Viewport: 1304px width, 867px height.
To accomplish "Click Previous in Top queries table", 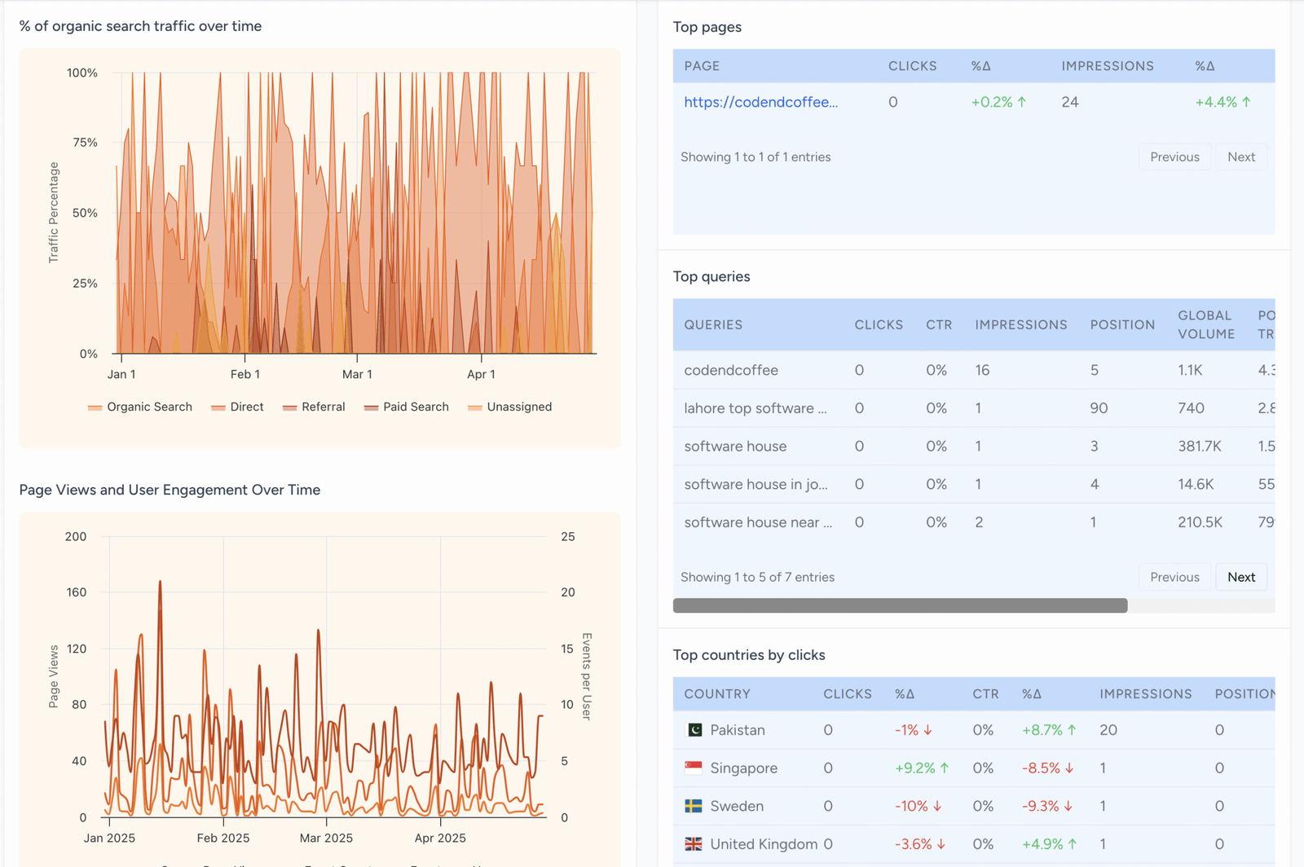I will click(1174, 577).
